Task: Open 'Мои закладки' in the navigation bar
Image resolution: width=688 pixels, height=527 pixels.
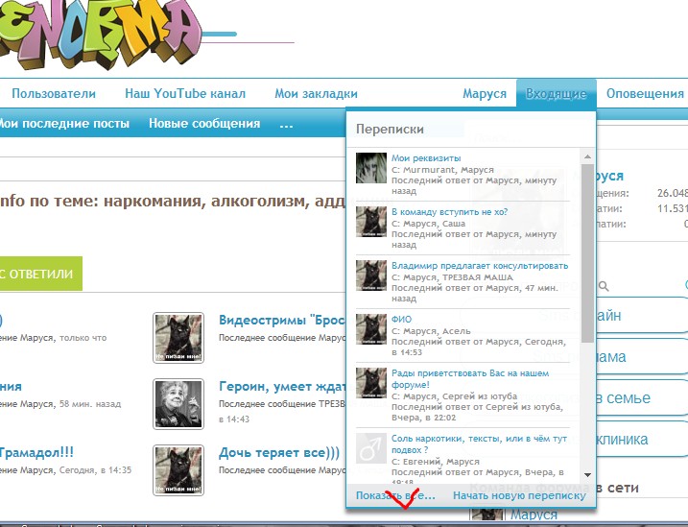Action: 316,94
